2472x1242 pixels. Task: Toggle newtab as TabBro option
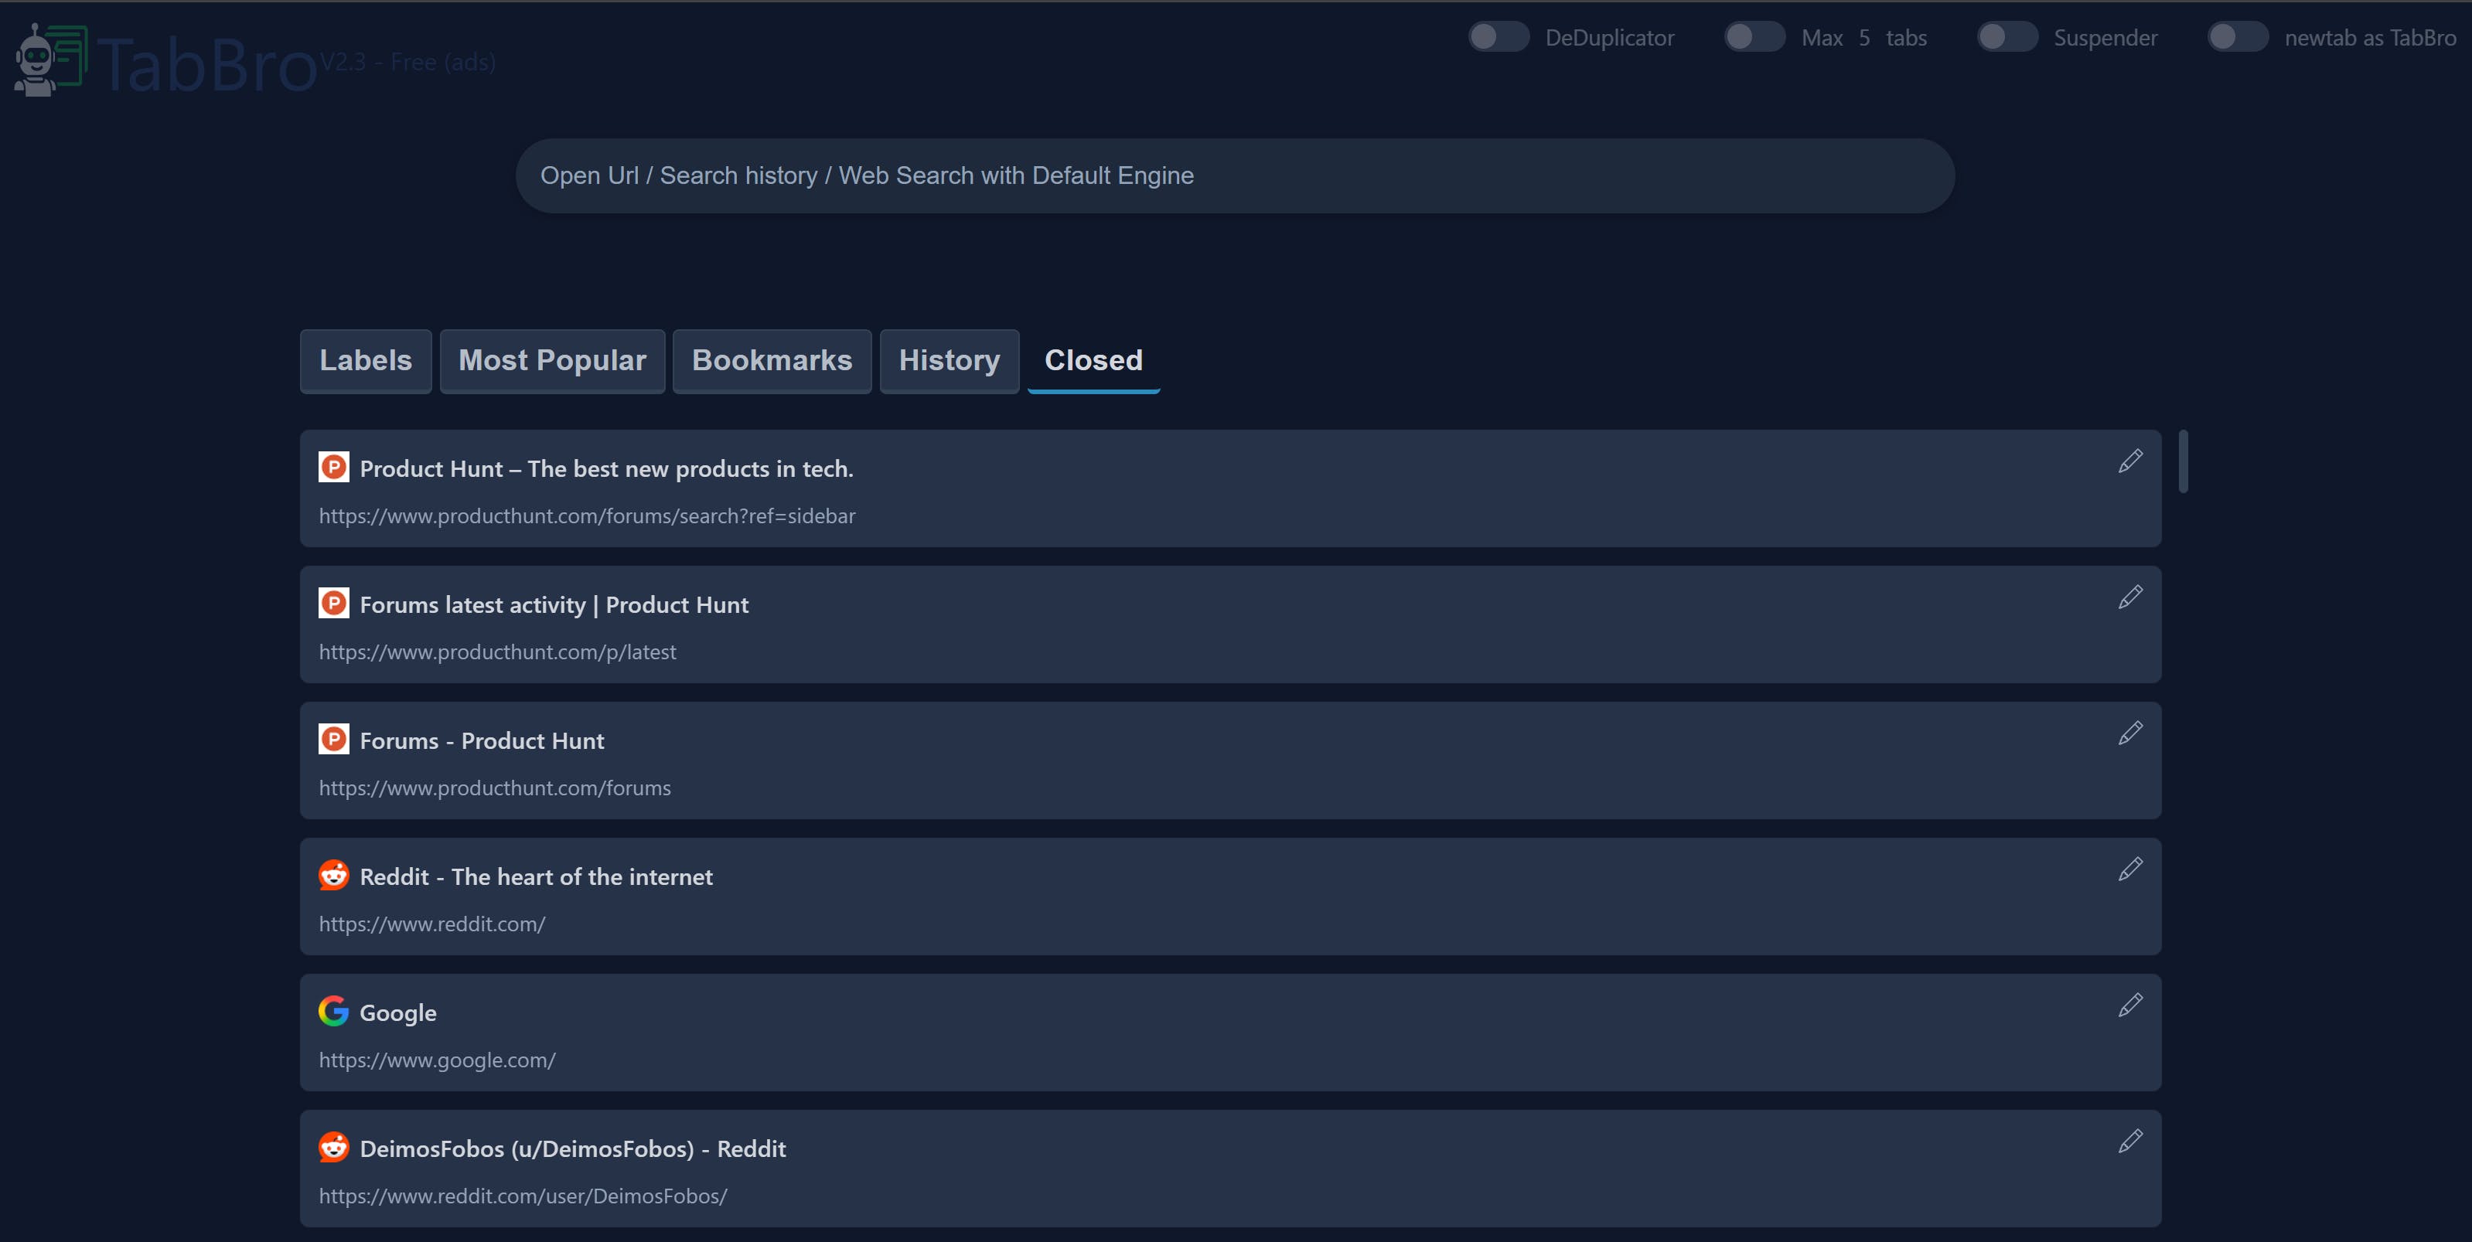click(2237, 37)
